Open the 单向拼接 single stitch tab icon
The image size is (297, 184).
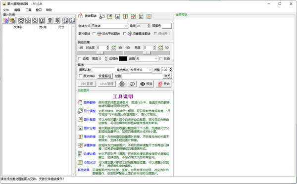(125, 16)
